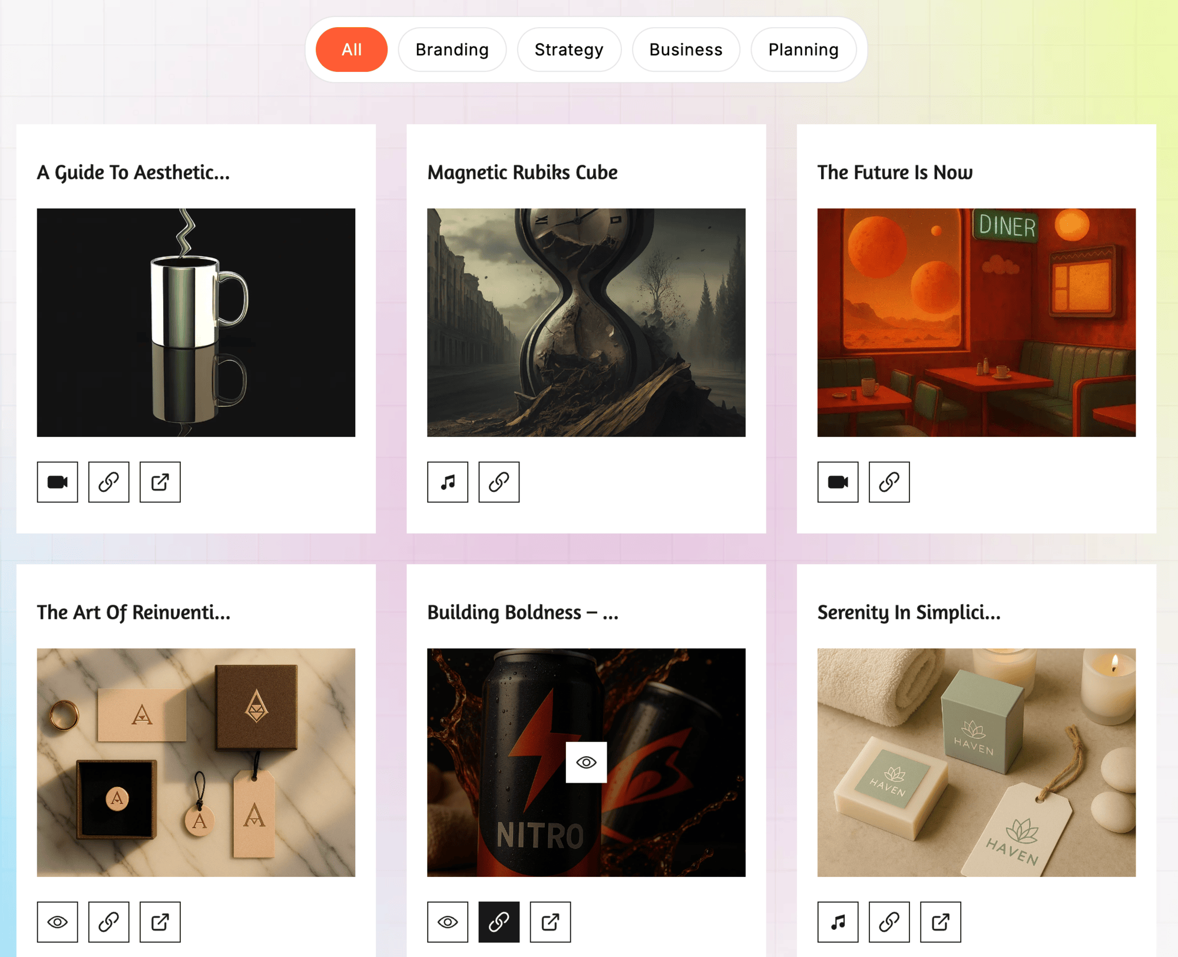
Task: Click the Mars diner thumbnail image
Action: point(976,322)
